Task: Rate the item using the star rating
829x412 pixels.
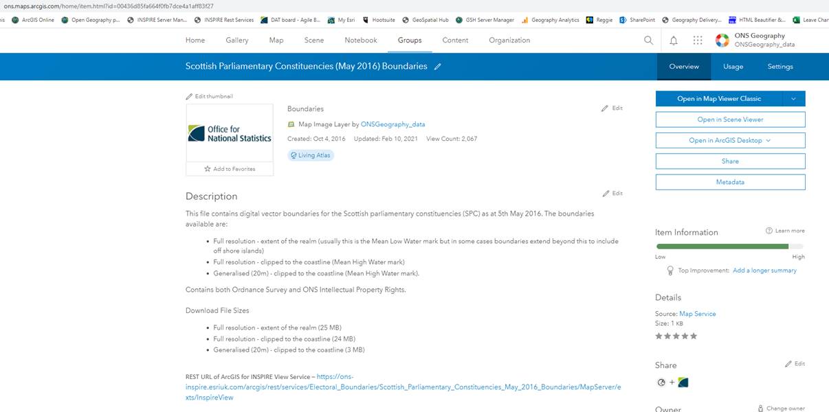Action: point(676,336)
